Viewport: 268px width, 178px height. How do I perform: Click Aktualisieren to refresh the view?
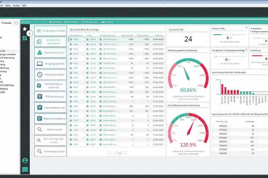click(x=90, y=22)
